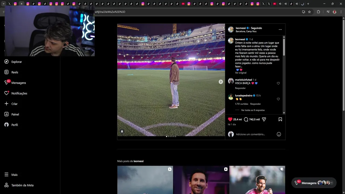
Task: Open middle Mais posts Messi smiling thumbnail
Action: (x=201, y=180)
